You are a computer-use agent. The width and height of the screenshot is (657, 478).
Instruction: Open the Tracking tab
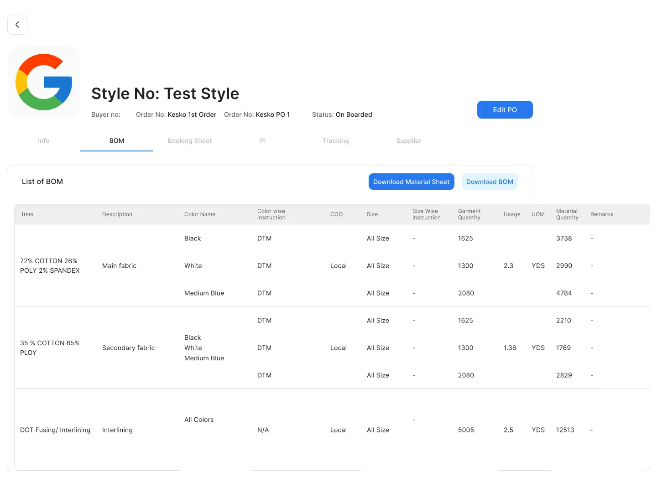point(336,141)
